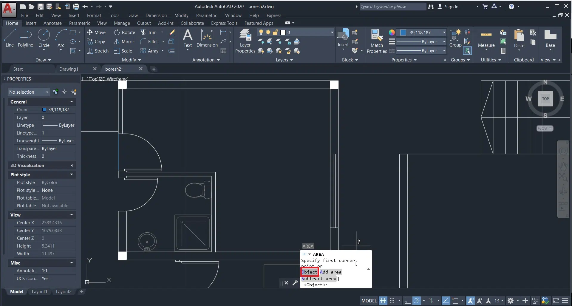This screenshot has width=572, height=306.
Task: Open the No selection dropdown
Action: click(29, 92)
